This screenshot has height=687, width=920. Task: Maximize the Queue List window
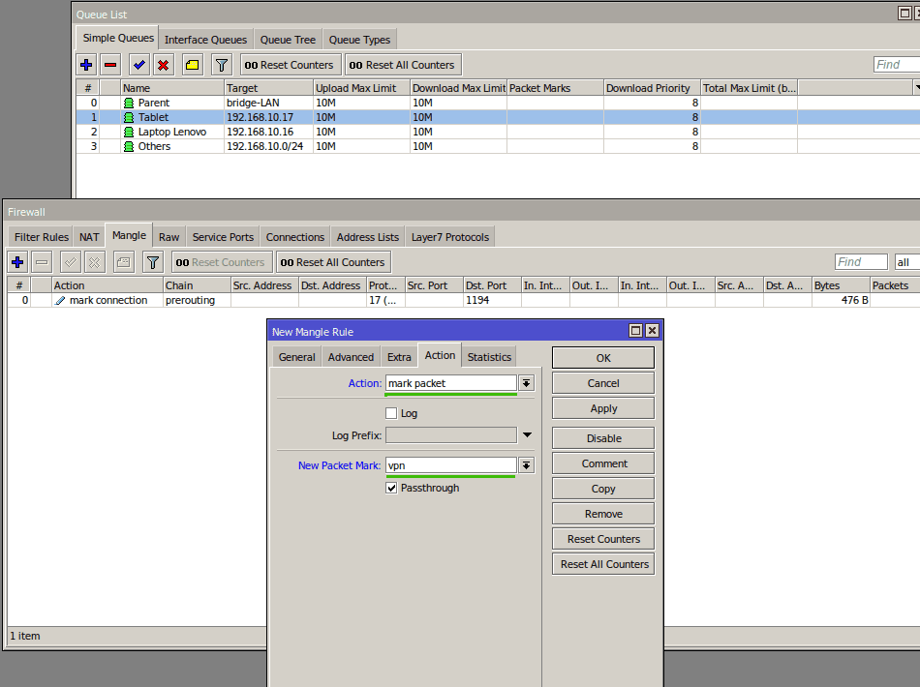(905, 13)
